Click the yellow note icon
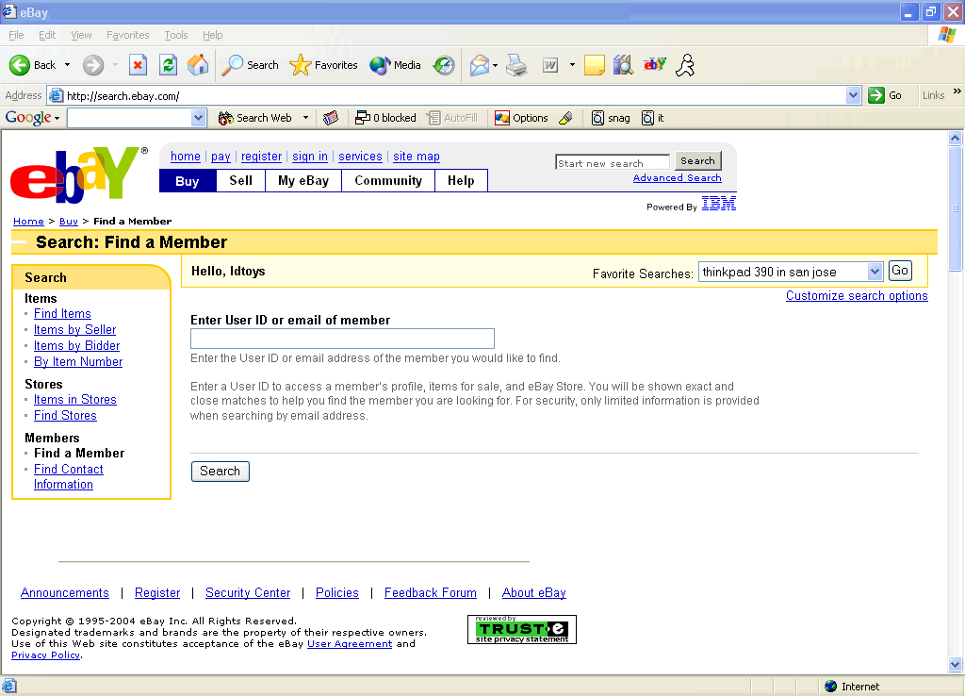 tap(594, 65)
